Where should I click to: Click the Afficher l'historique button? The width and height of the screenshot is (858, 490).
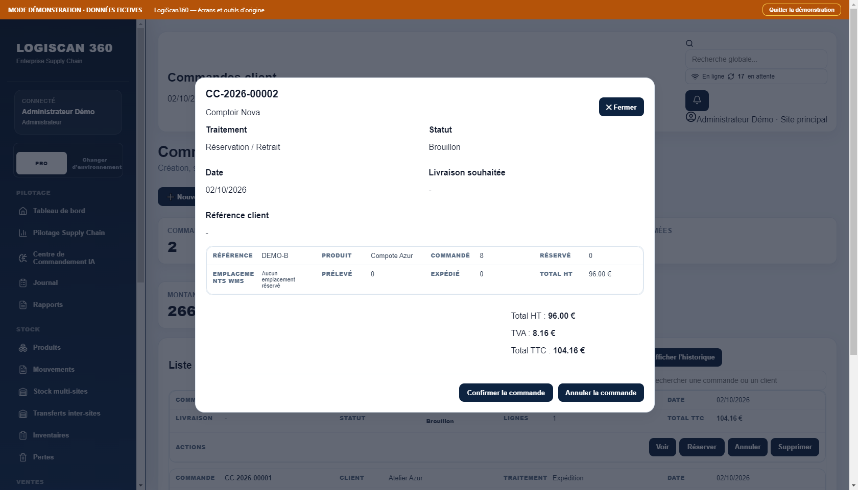688,357
